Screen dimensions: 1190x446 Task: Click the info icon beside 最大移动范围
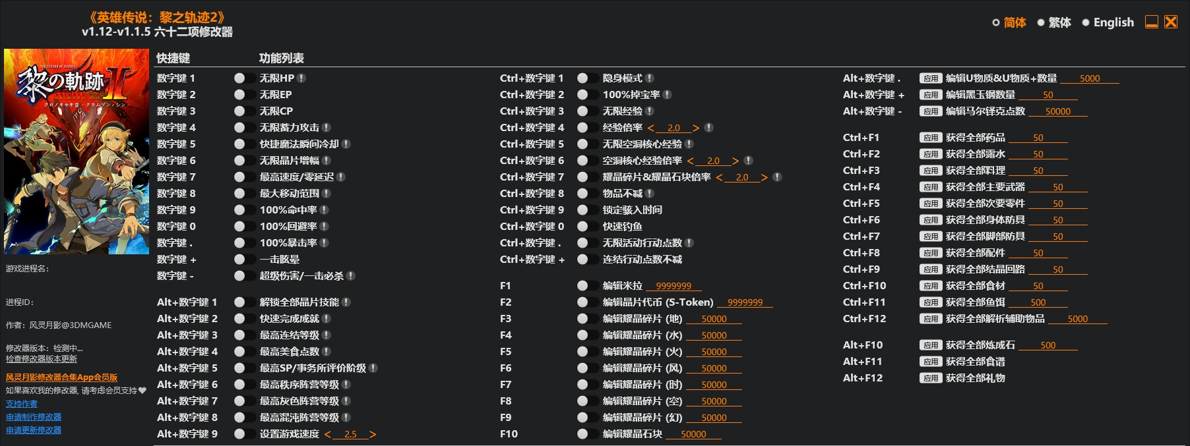[327, 194]
